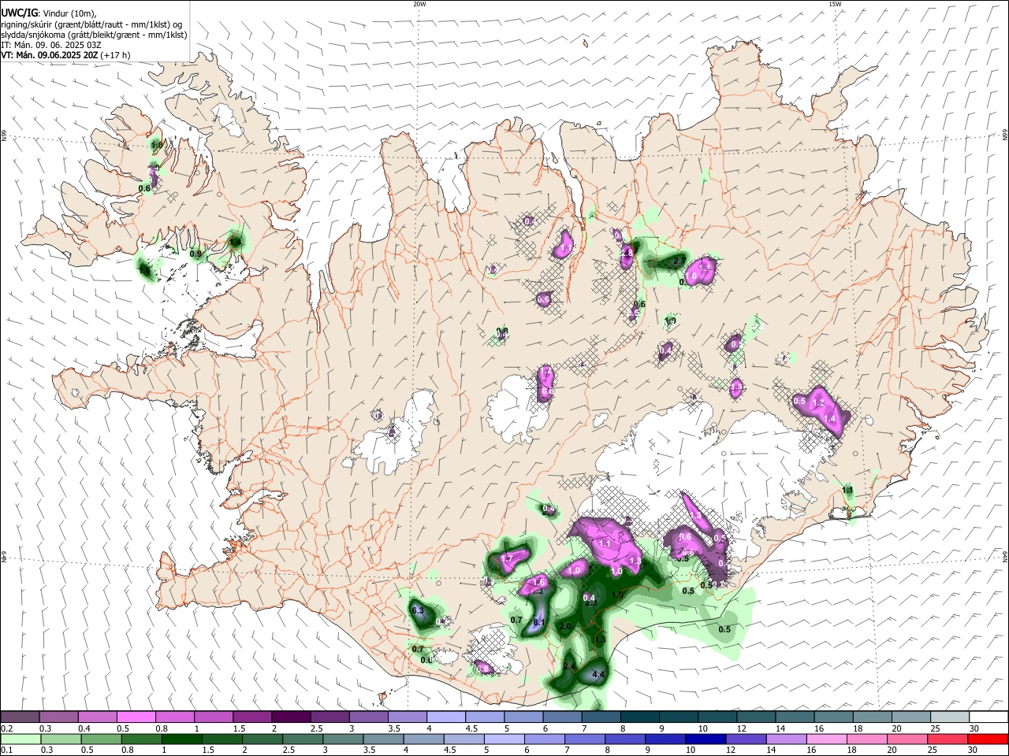Click the 15W longitude label
This screenshot has width=1009, height=756.
(835, 4)
